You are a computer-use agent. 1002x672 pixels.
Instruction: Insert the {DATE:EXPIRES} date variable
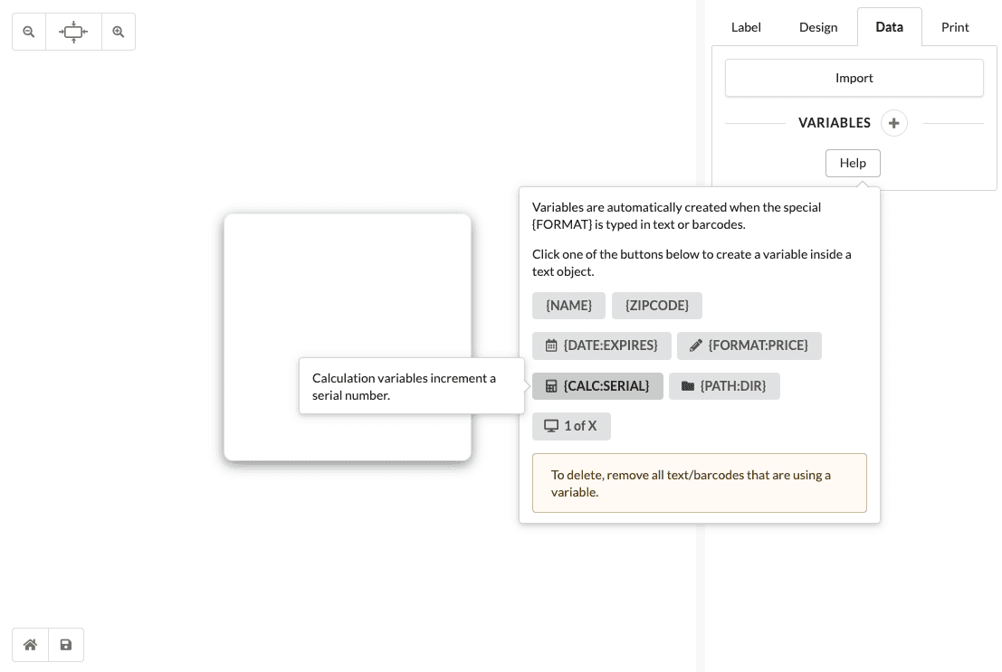(x=602, y=345)
